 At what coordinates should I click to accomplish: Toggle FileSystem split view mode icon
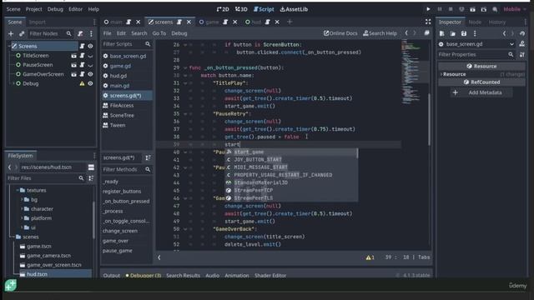[x=91, y=167]
